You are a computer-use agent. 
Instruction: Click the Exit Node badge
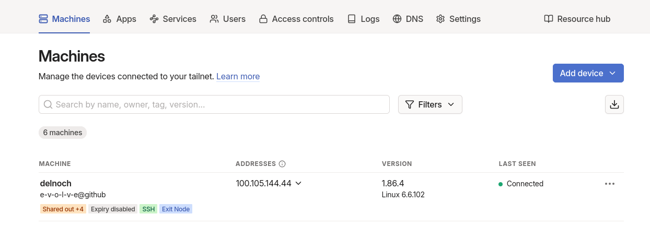point(176,209)
